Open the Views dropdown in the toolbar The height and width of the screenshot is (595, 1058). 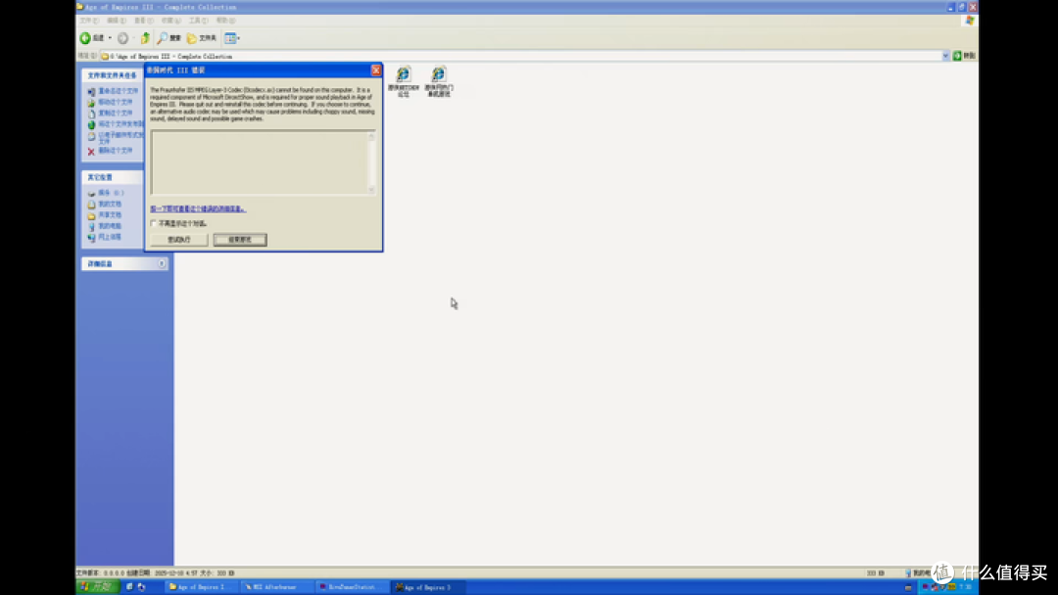click(x=232, y=38)
